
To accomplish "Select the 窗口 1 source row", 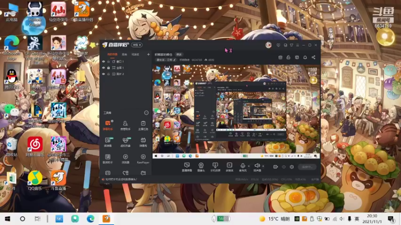I will point(126,61).
